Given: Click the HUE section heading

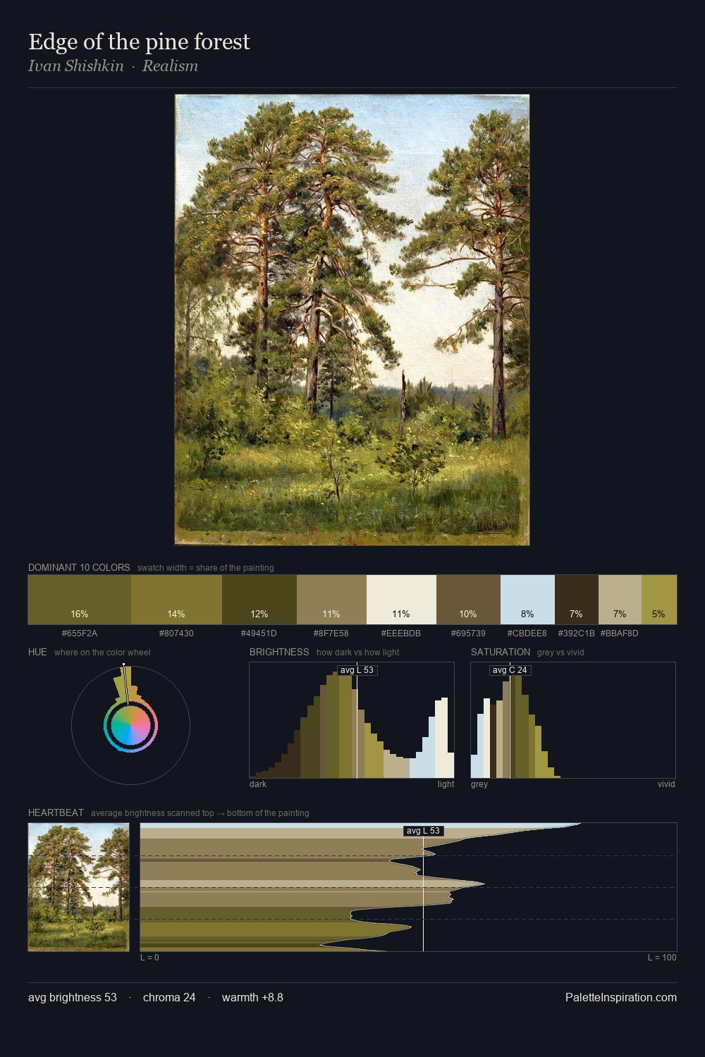Looking at the screenshot, I should 37,652.
